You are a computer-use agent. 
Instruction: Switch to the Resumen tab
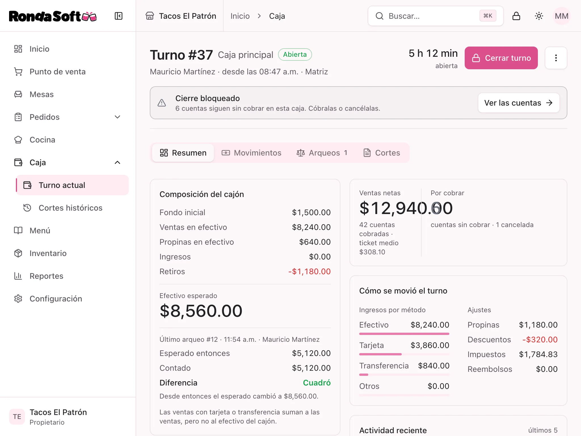[x=183, y=153]
